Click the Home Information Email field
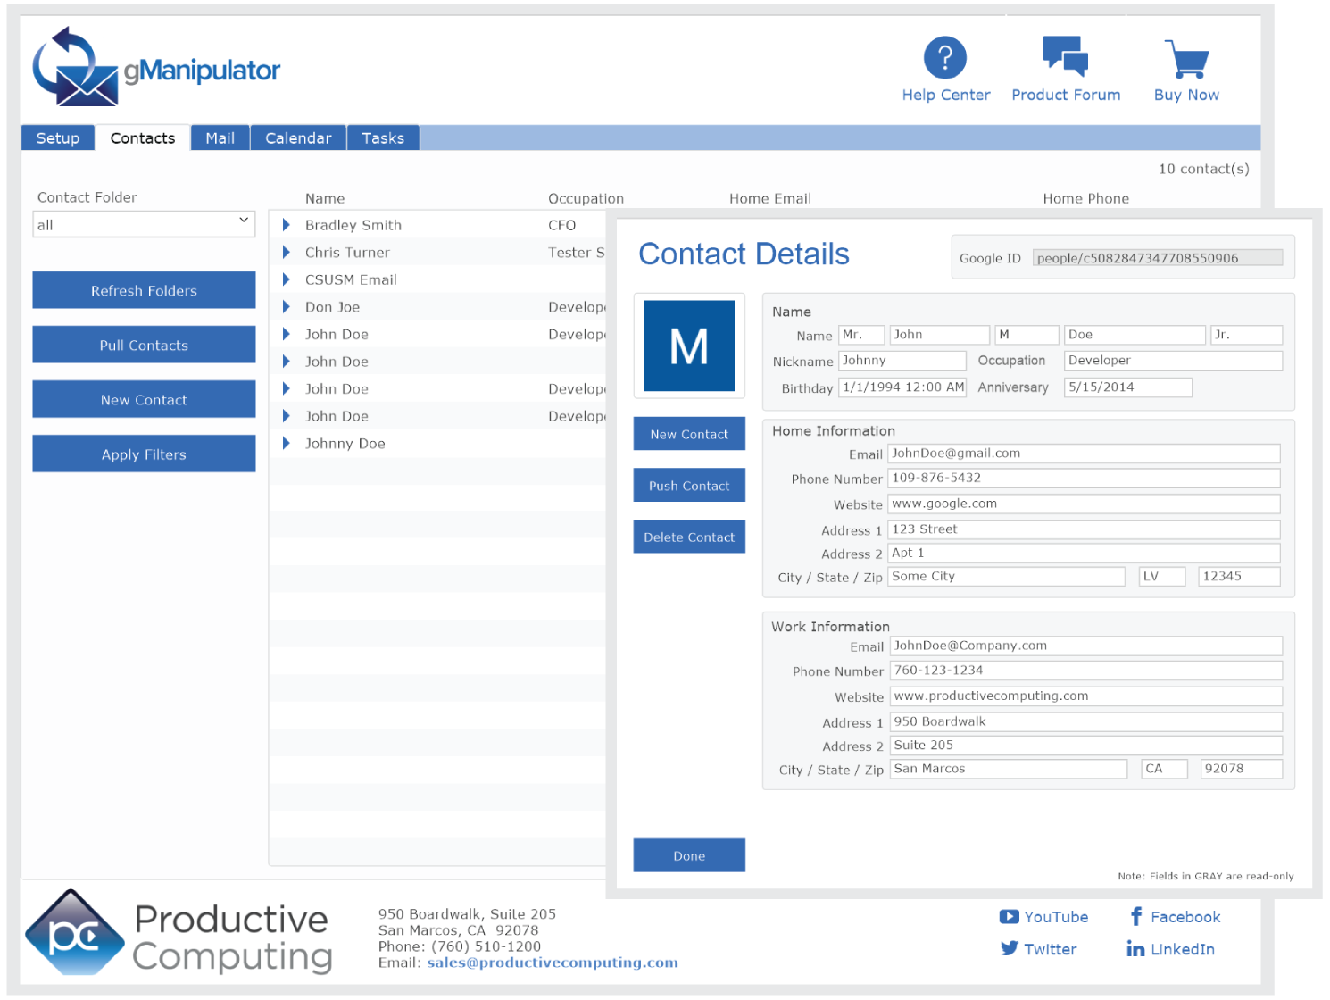Viewport: 1330px width, 1000px height. [1084, 454]
